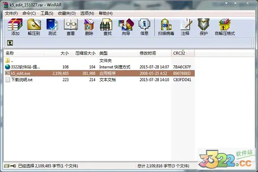This screenshot has height=172, width=258.
Task: Open the Favorites (收藏夹) menu
Action: click(x=67, y=13)
